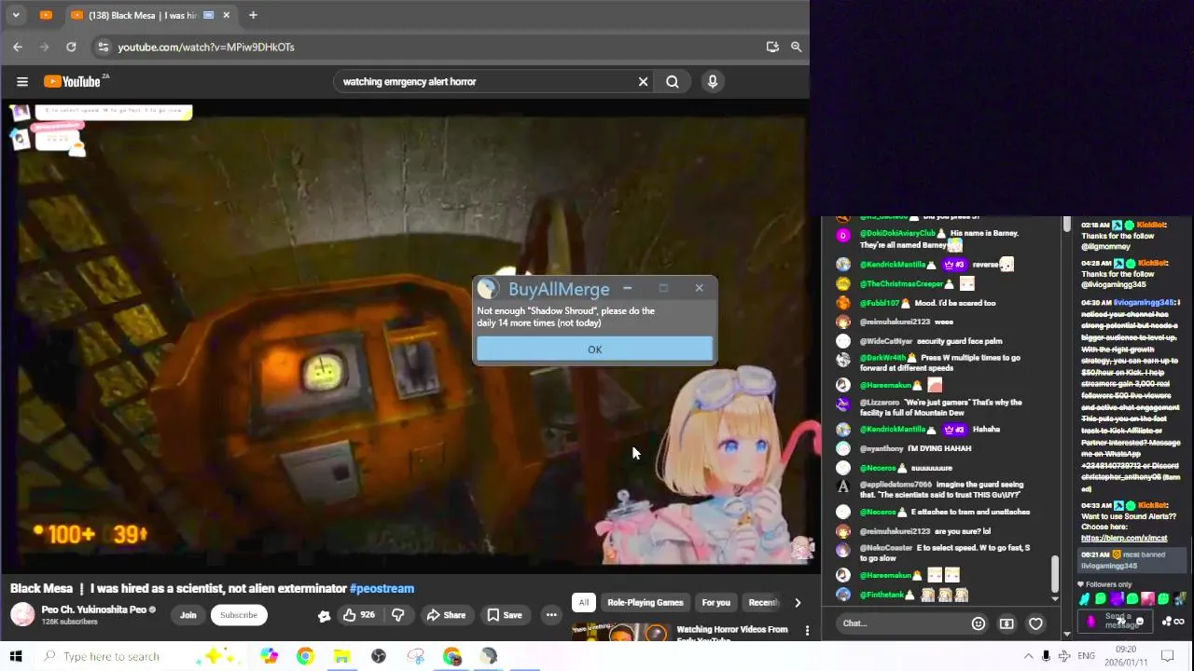Viewport: 1194px width, 671px height.
Task: Join the channel membership
Action: (x=188, y=615)
